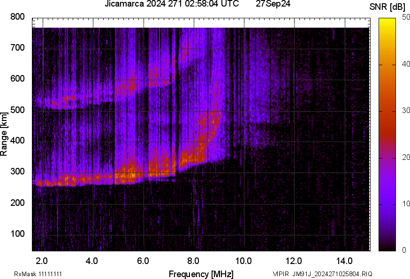Click the y-axis tick label '800'

17,17
